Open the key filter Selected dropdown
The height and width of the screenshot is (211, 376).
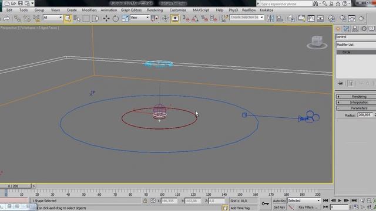[x=304, y=200]
